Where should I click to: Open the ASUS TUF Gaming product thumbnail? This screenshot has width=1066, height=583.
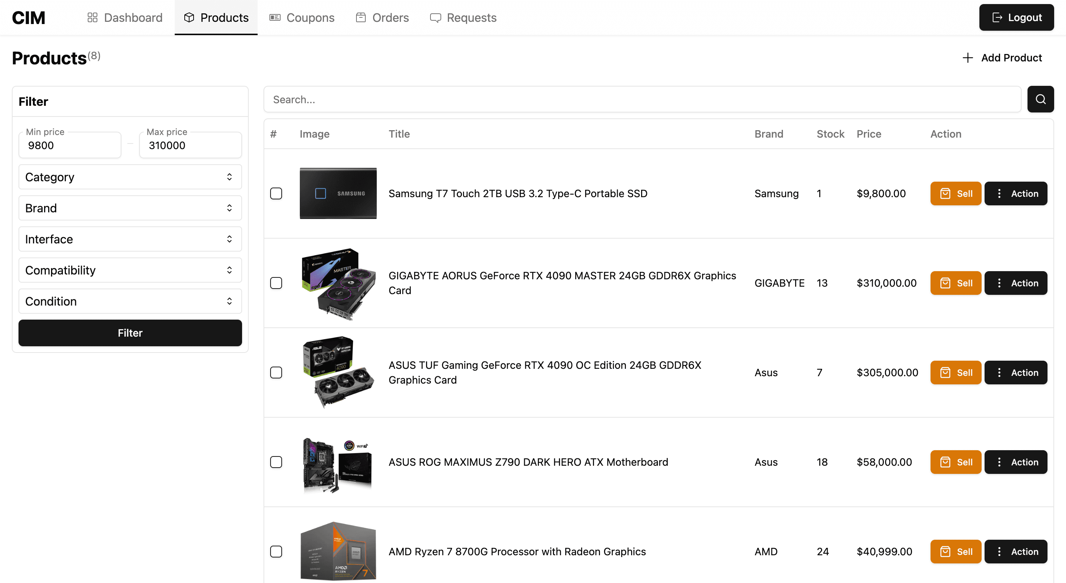(x=338, y=373)
